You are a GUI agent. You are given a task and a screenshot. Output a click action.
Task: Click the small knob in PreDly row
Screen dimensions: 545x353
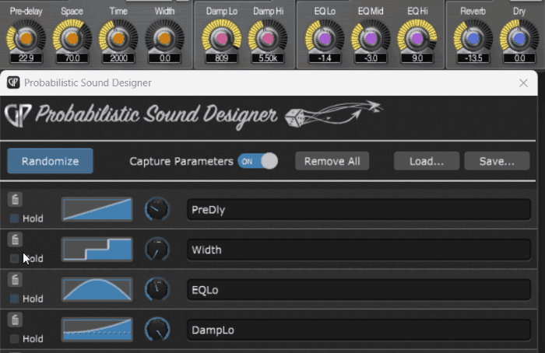point(157,209)
